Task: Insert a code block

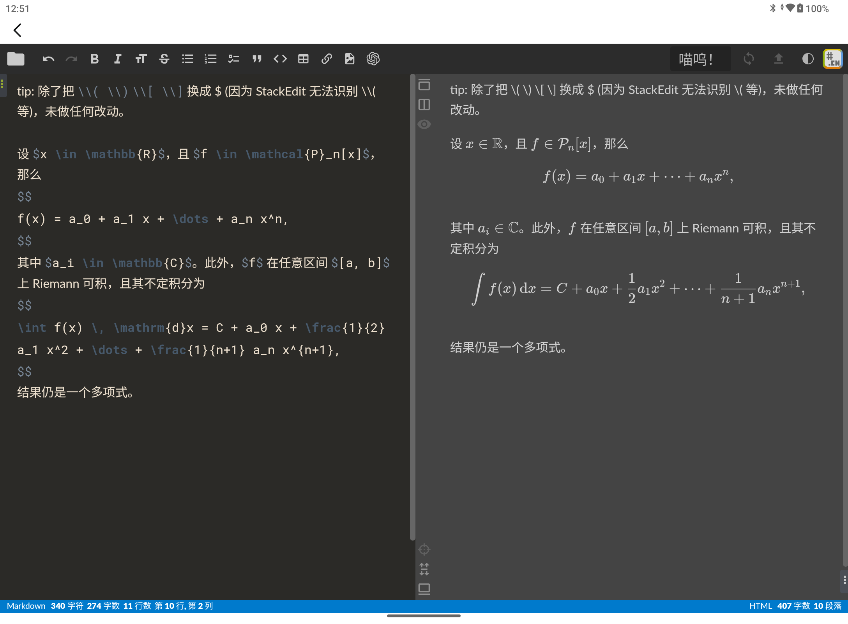Action: (x=280, y=59)
